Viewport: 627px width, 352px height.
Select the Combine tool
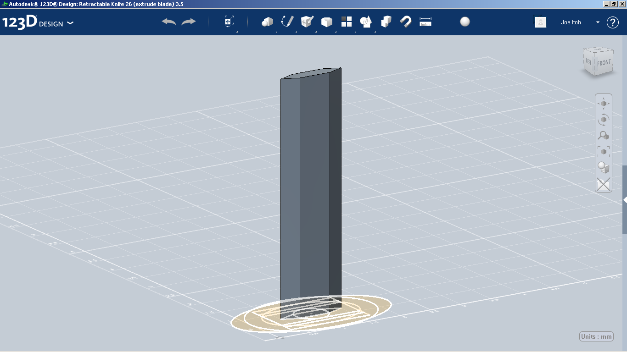(x=385, y=22)
